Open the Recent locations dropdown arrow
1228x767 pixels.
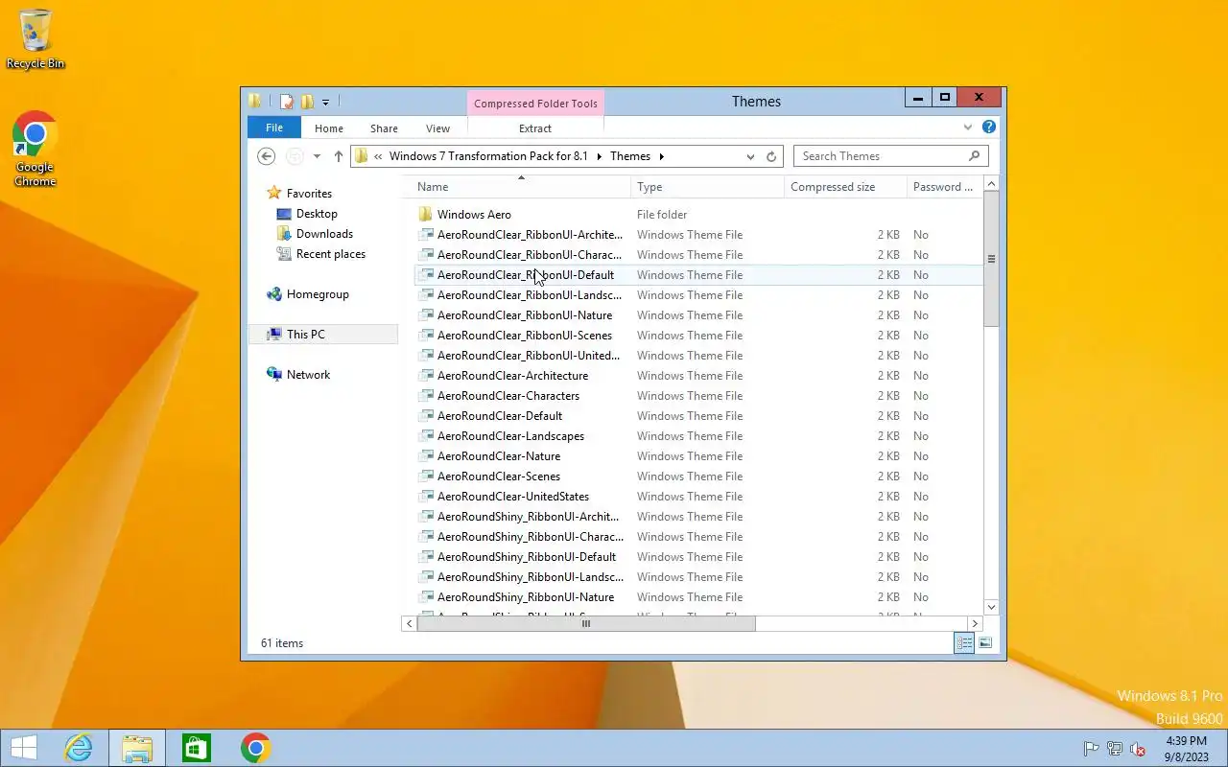pos(317,156)
